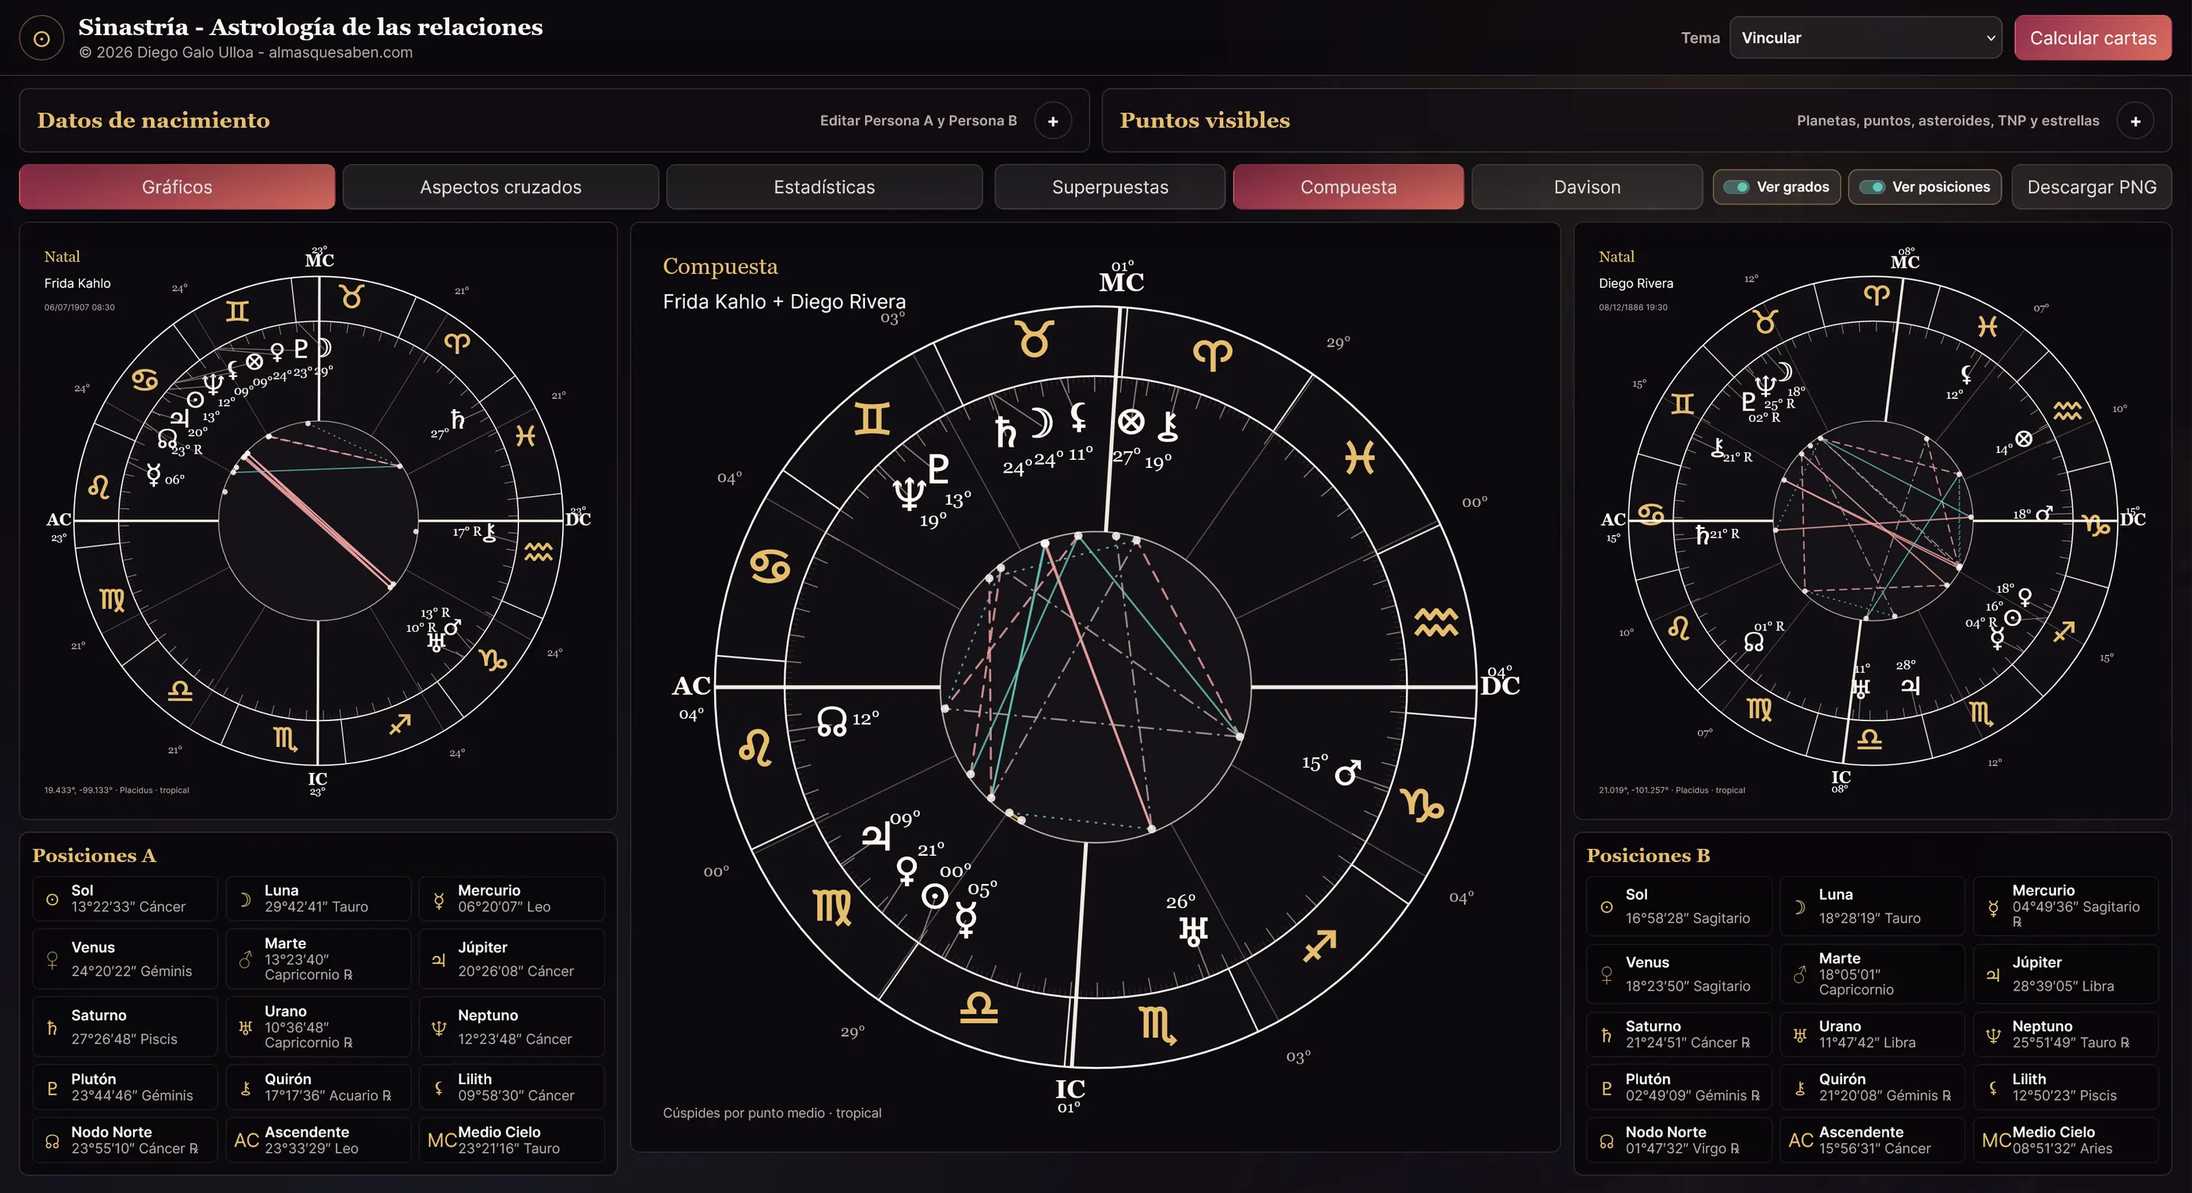Open the Tema dropdown set to Vincular
The image size is (2192, 1193).
[1866, 38]
